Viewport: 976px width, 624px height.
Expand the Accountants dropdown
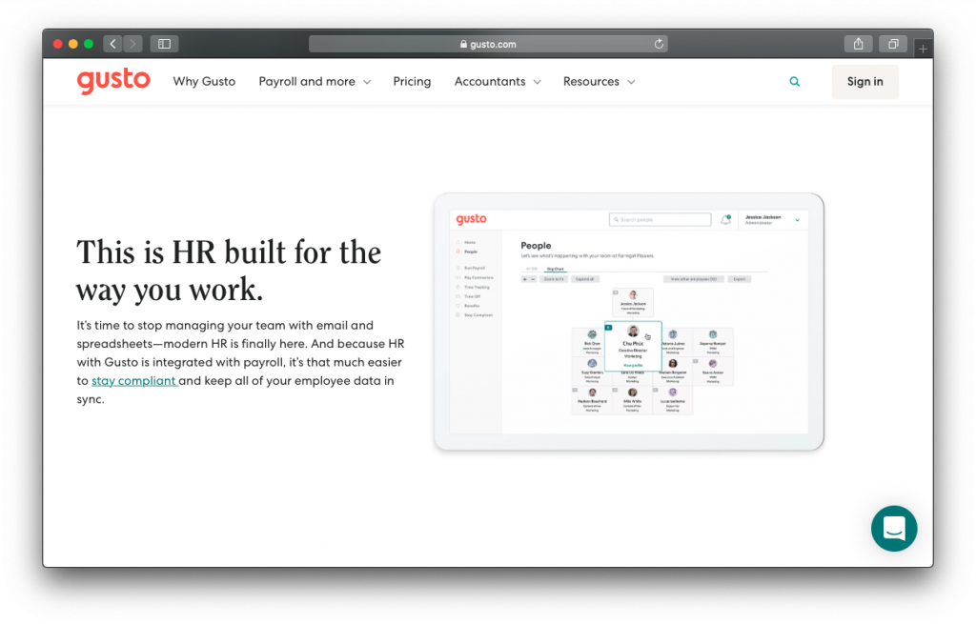tap(498, 82)
